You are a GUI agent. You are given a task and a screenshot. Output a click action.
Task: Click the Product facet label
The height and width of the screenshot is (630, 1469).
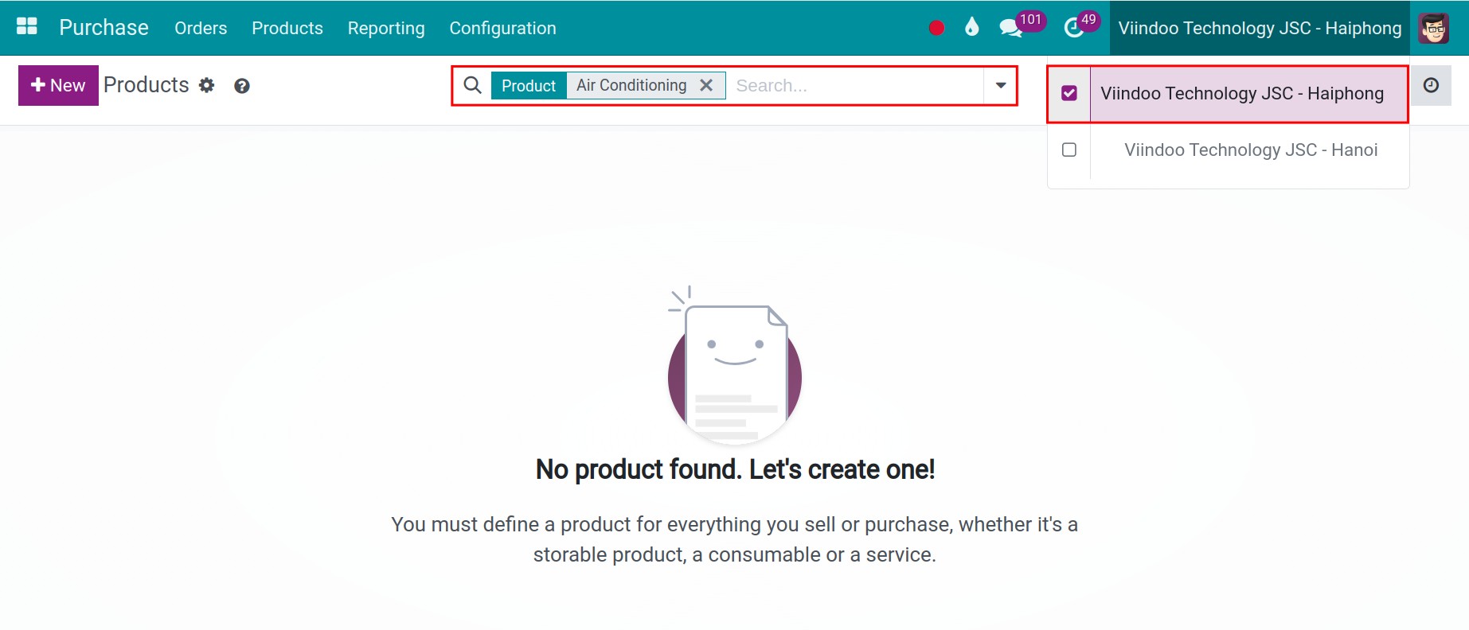pos(529,85)
